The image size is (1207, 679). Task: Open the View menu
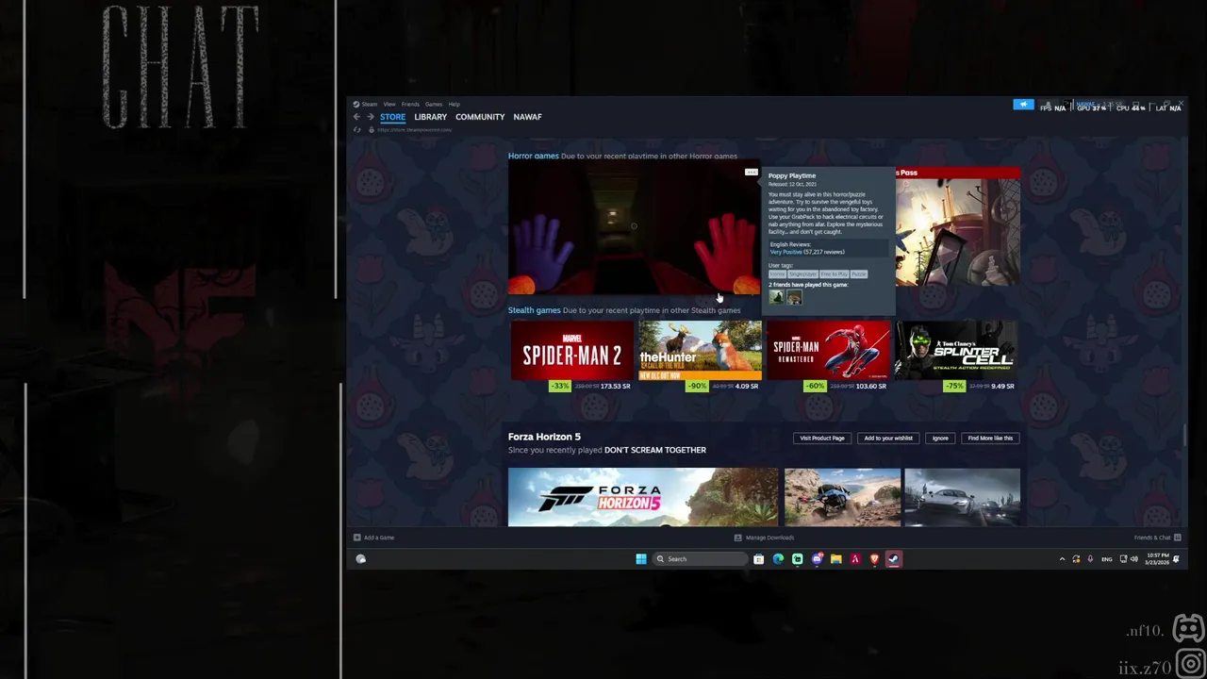pyautogui.click(x=389, y=104)
